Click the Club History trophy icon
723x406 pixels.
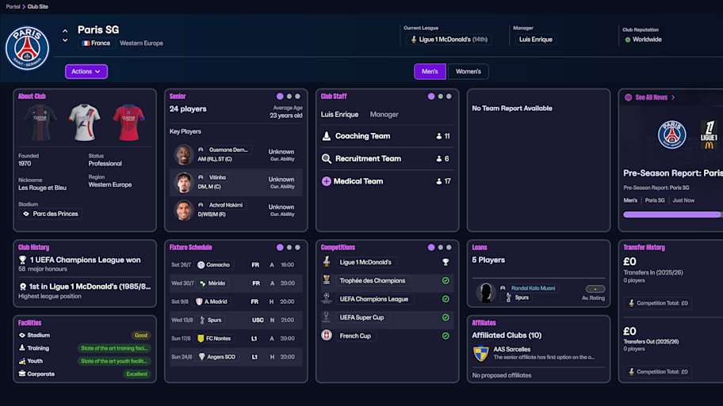[22, 260]
